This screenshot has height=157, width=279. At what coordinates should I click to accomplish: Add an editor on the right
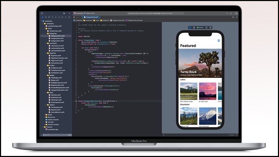tap(237, 17)
